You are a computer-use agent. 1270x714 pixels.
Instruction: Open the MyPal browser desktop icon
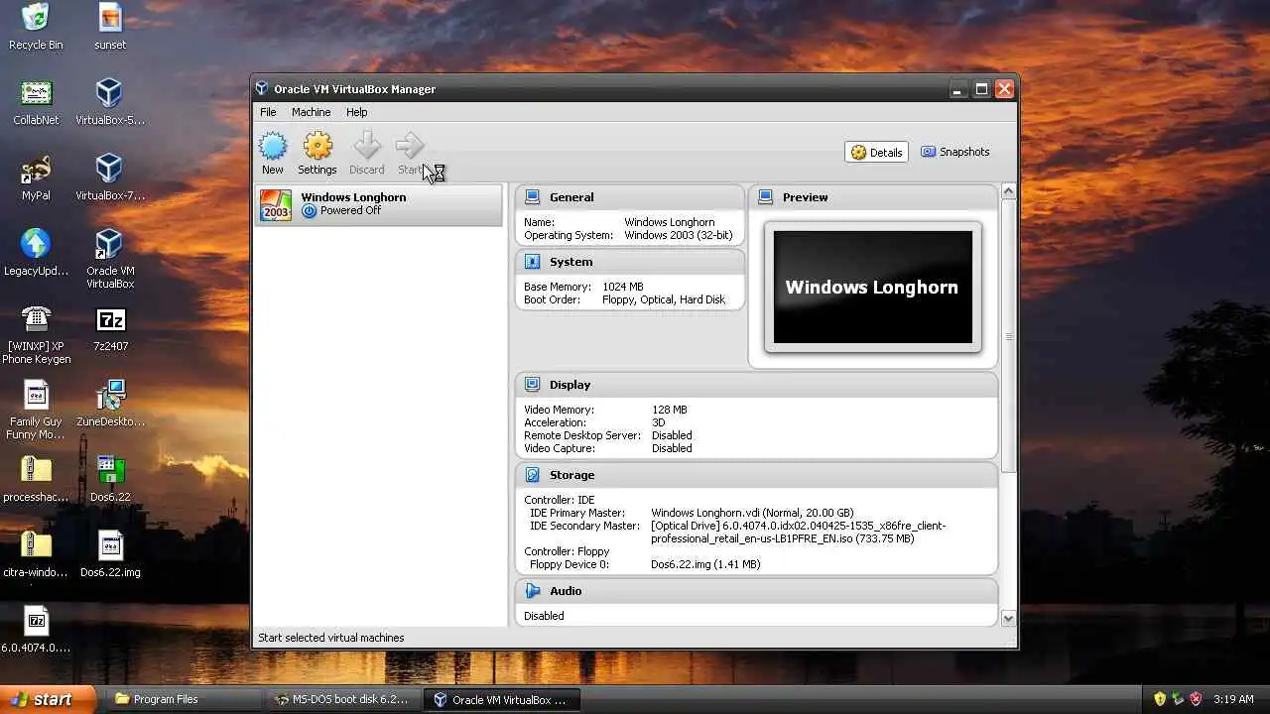36,169
